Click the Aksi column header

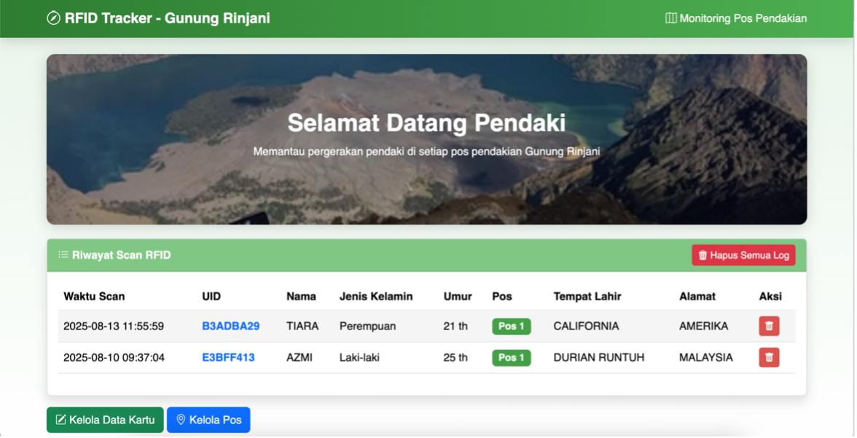(769, 296)
